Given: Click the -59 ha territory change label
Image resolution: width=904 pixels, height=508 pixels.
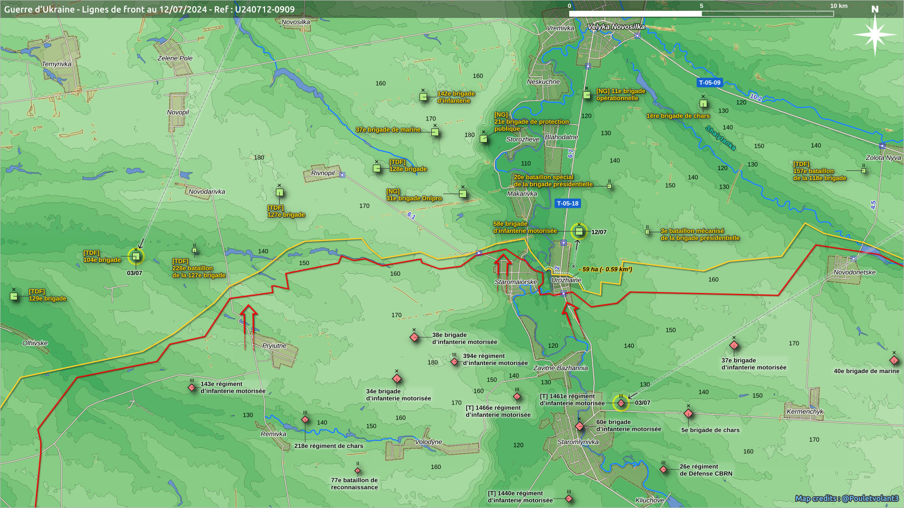Looking at the screenshot, I should pos(606,269).
